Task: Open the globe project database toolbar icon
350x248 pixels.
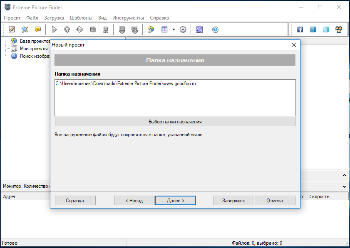Action: [151, 29]
